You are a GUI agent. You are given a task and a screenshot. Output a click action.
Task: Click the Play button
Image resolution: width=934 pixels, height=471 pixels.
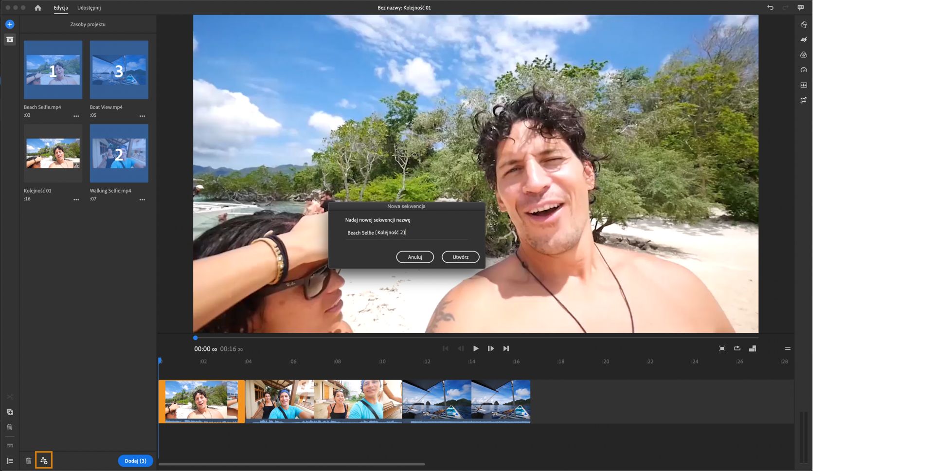pyautogui.click(x=476, y=348)
